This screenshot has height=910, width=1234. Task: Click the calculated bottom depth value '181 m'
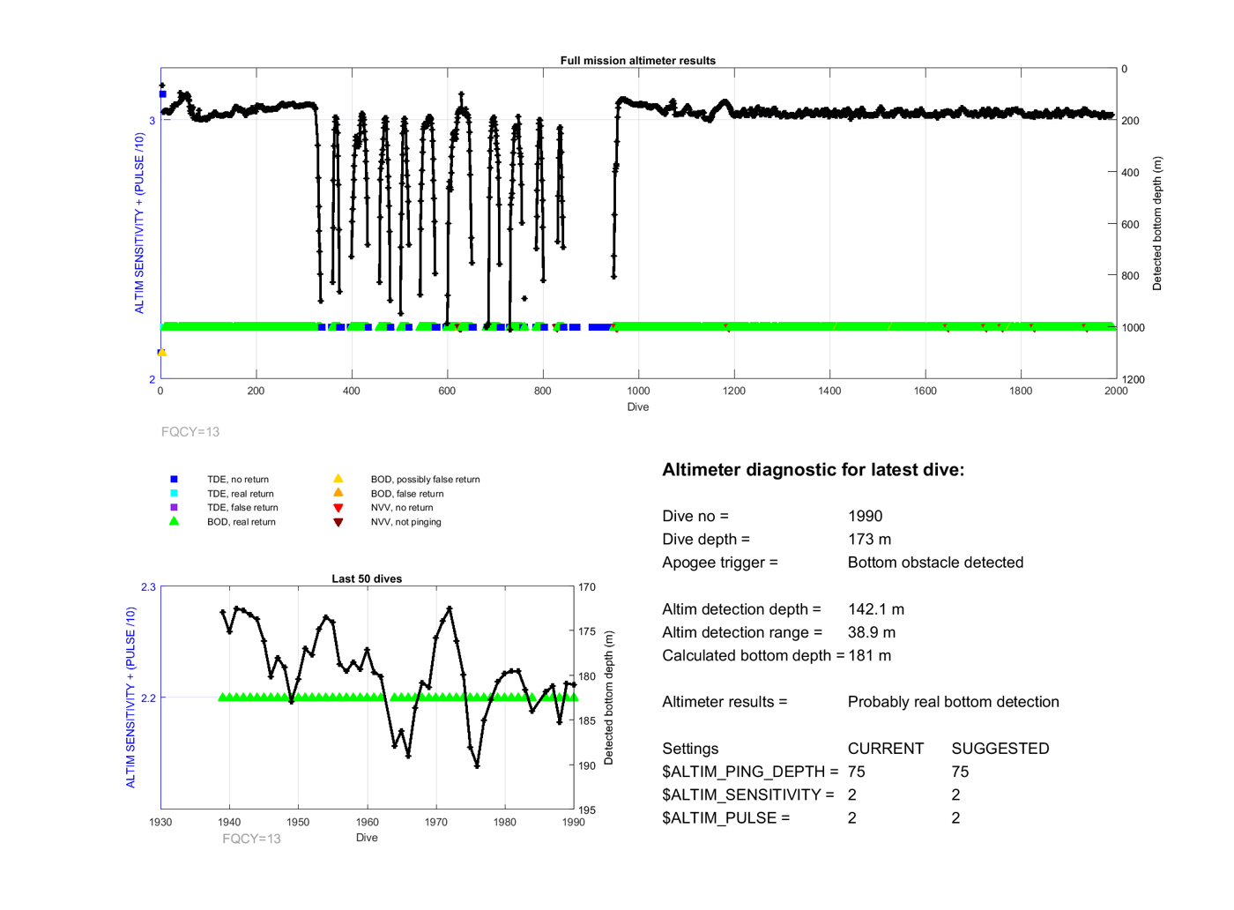click(x=869, y=656)
